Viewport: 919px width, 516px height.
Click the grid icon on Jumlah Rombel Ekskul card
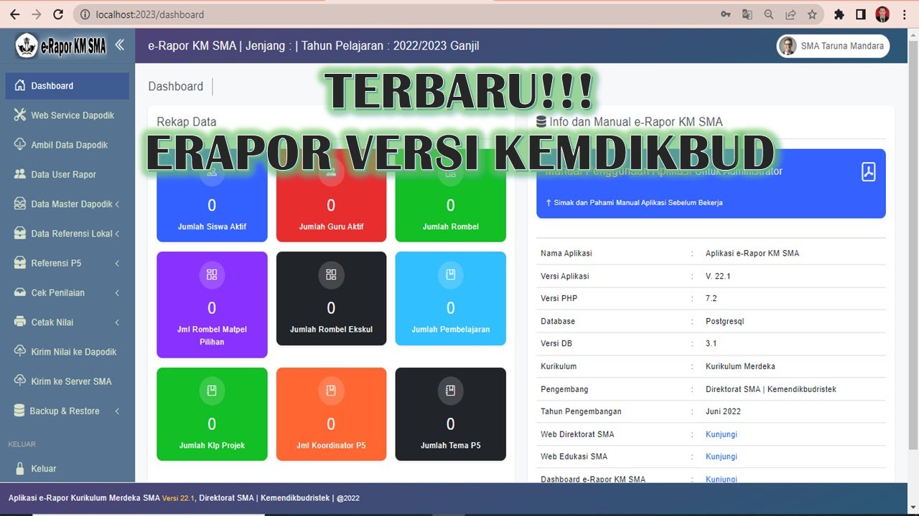tap(331, 274)
